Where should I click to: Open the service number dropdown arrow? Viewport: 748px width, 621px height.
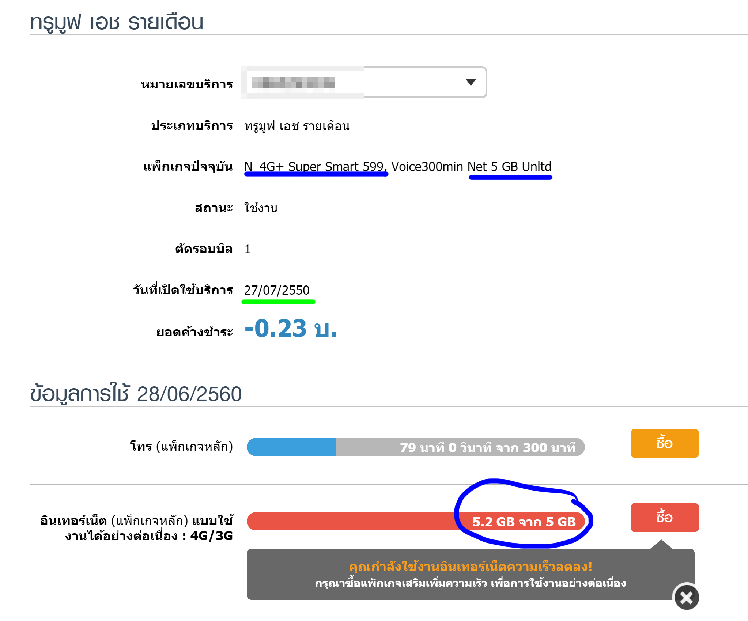click(x=471, y=82)
